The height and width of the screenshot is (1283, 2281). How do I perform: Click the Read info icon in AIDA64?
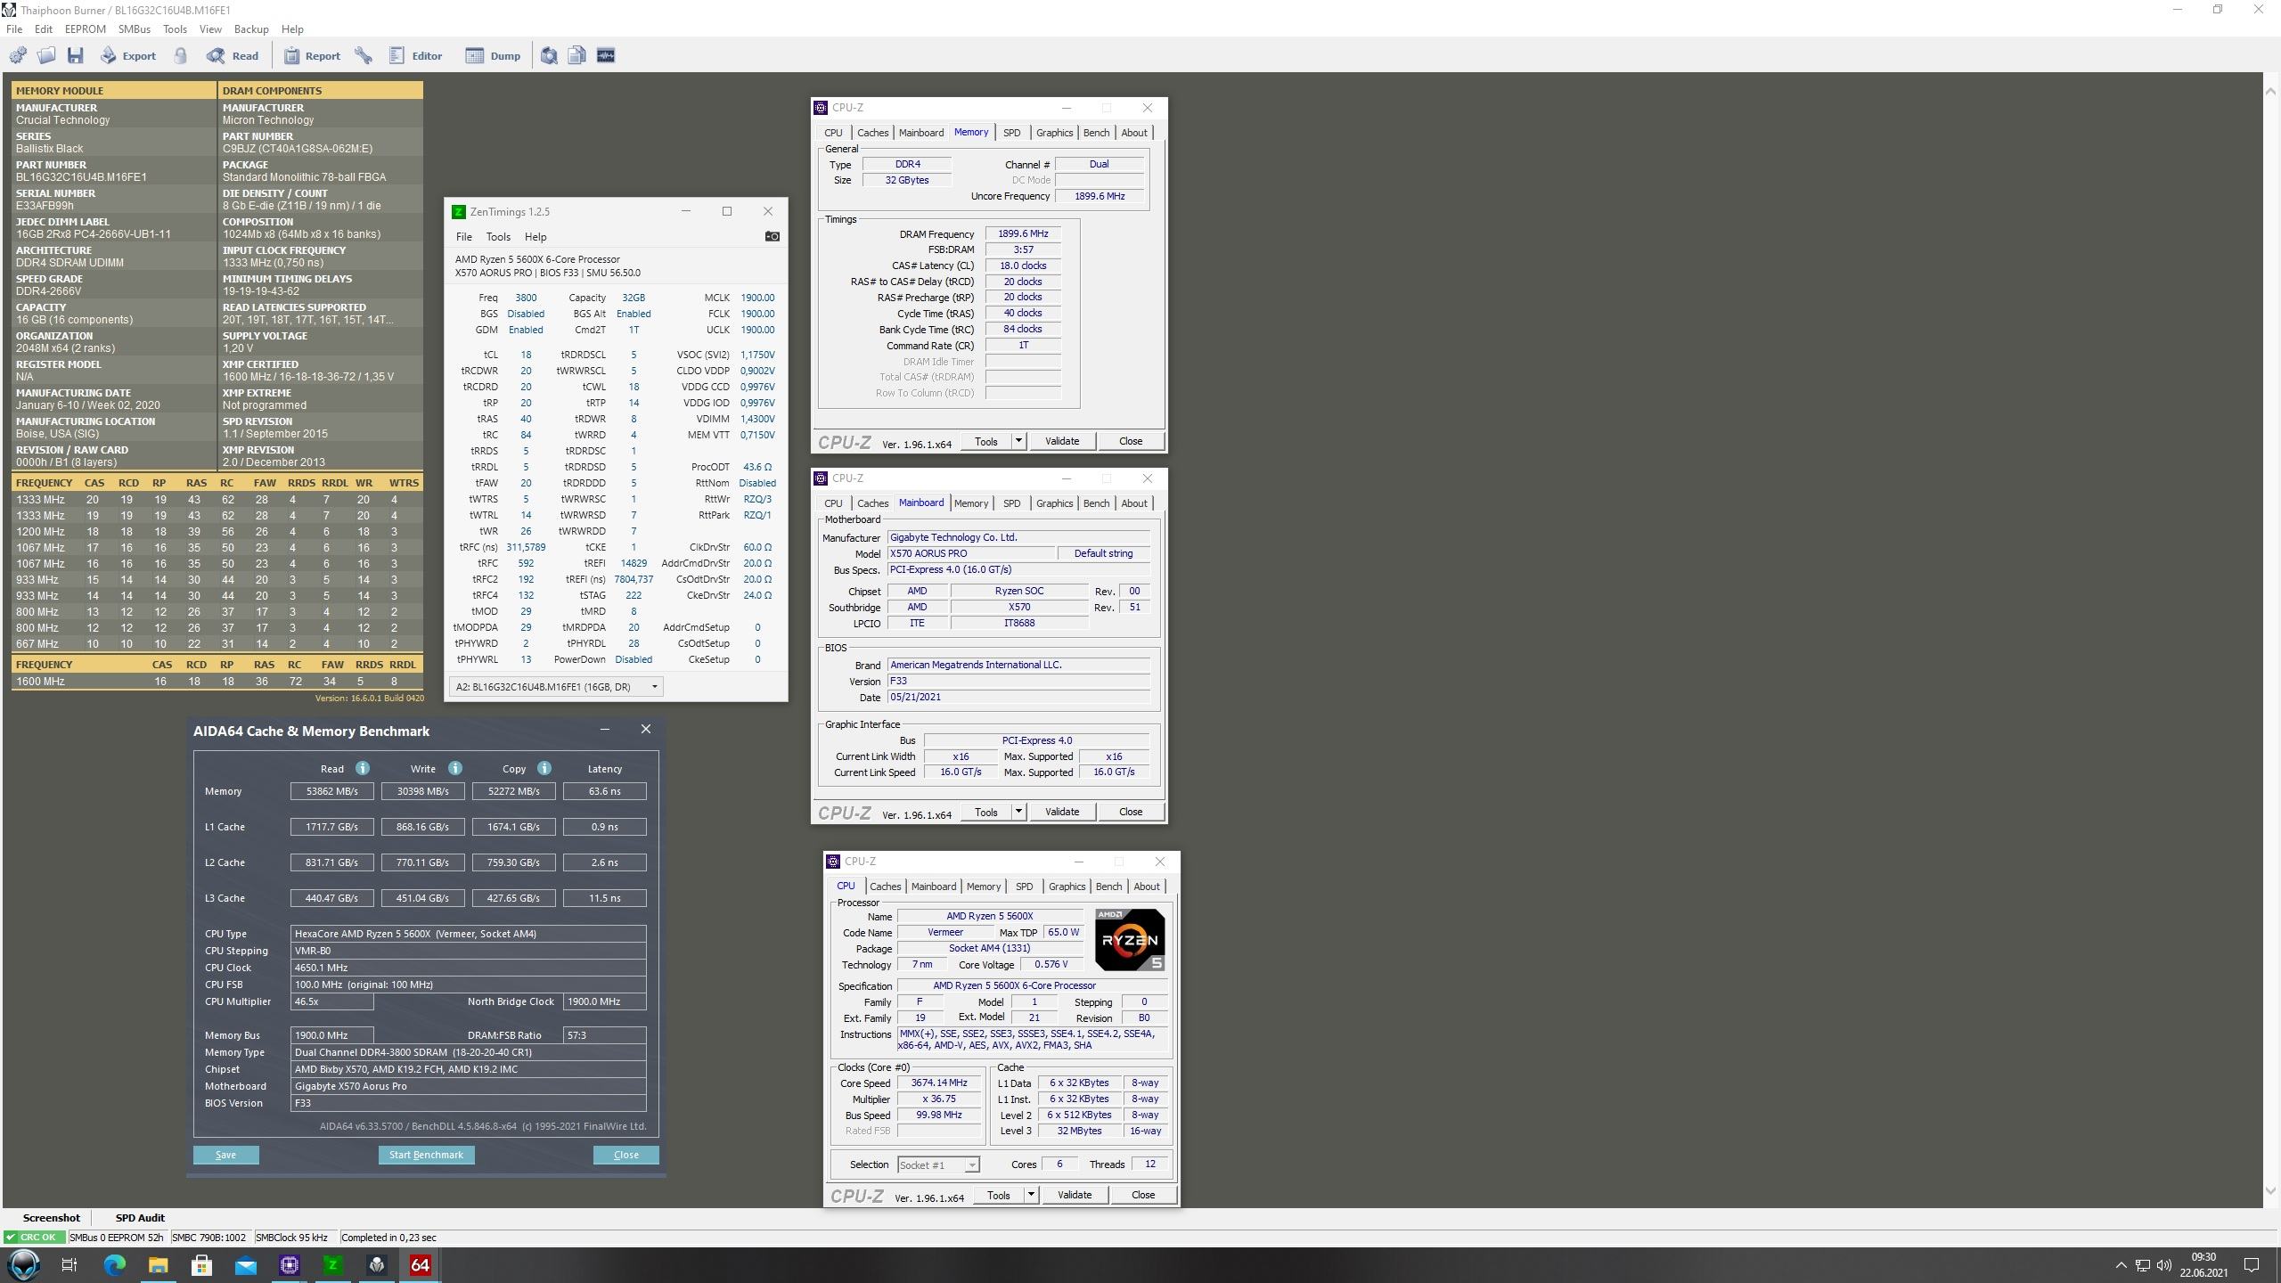coord(363,768)
